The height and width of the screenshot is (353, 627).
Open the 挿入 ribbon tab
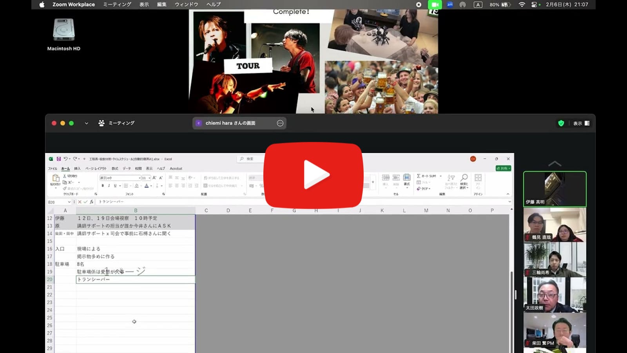coord(77,169)
